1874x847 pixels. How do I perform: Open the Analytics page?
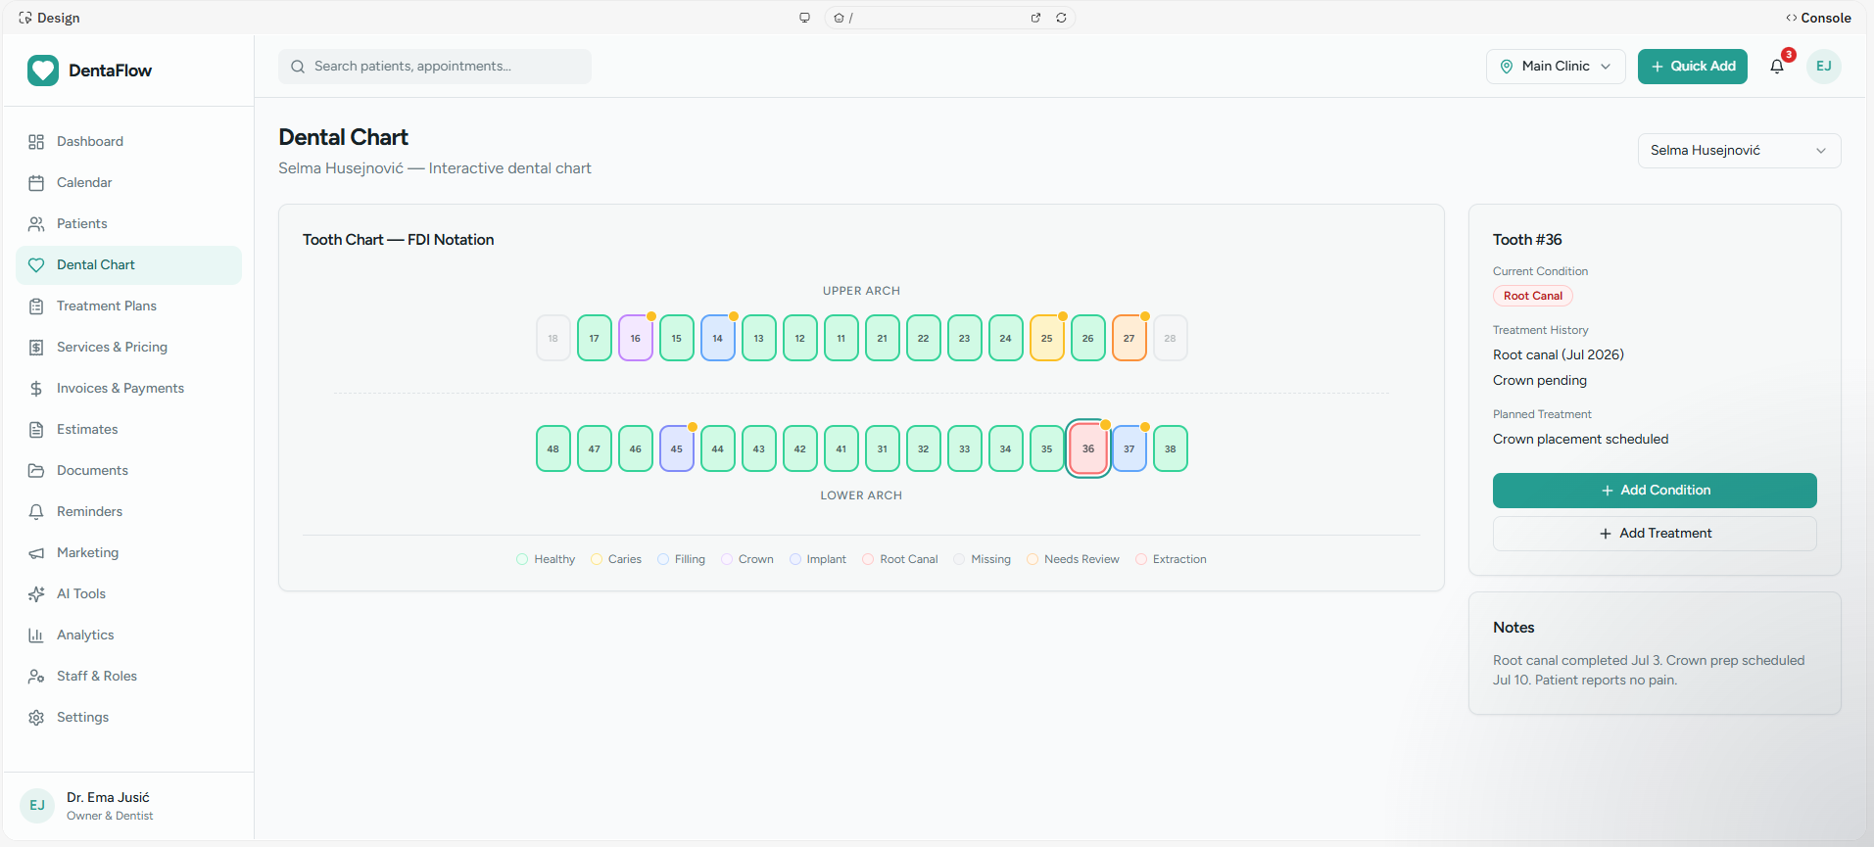point(128,635)
